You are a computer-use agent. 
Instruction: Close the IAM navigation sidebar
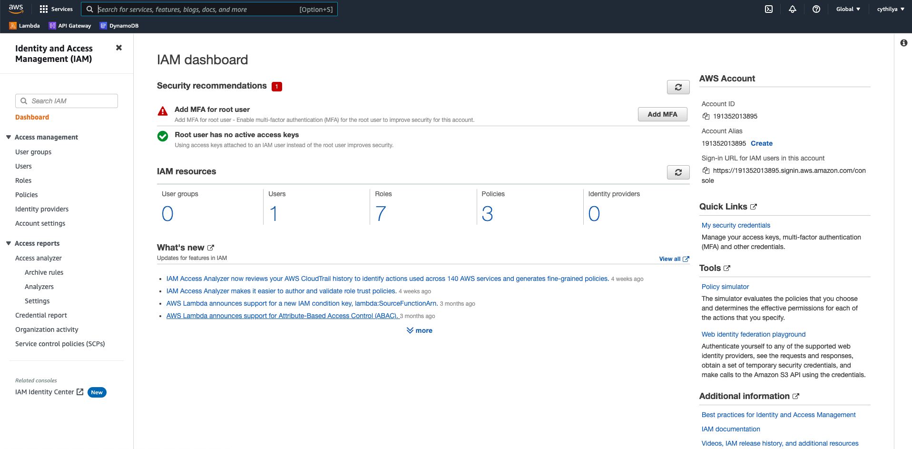point(119,48)
